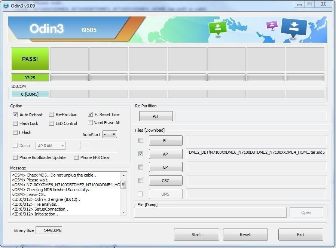Enable the Re-Partition checkbox
The image size is (336, 248).
[x=51, y=114]
